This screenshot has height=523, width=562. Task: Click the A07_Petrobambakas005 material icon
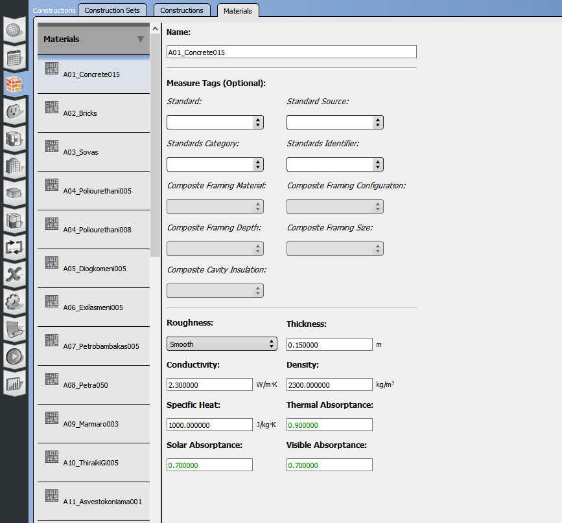click(x=52, y=340)
